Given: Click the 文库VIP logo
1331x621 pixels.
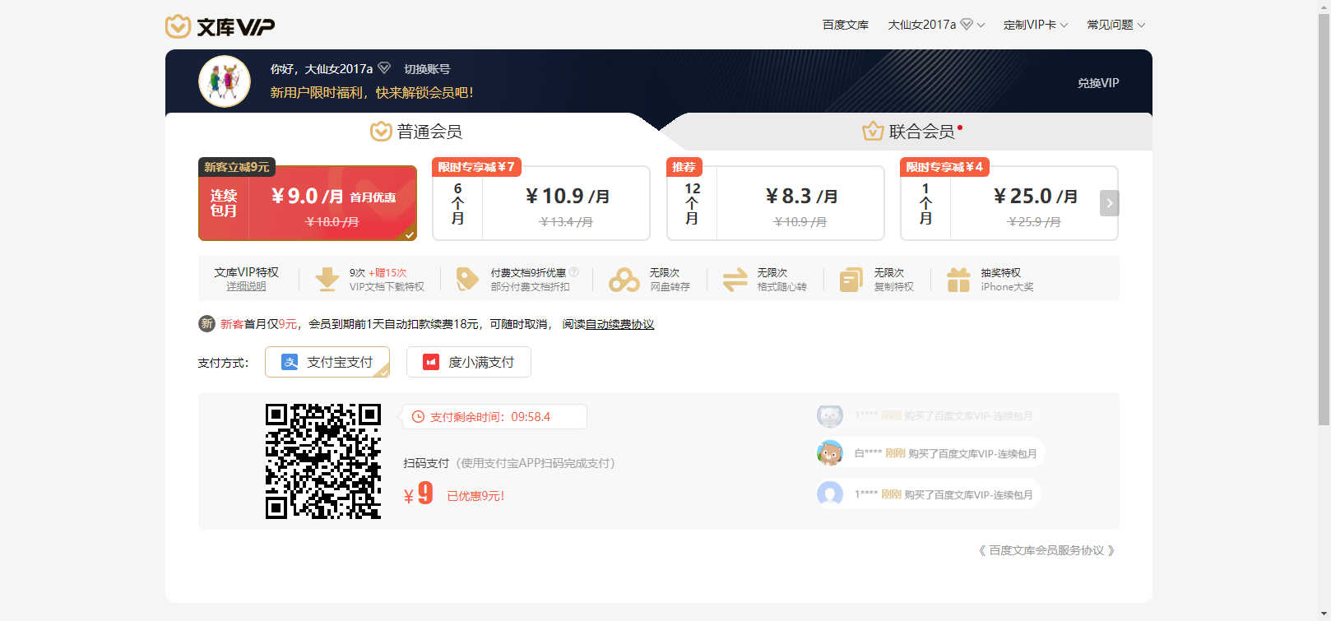Looking at the screenshot, I should 220,26.
